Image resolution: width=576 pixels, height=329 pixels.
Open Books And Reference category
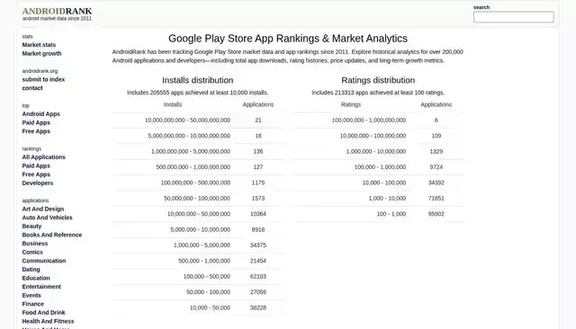[x=52, y=235]
